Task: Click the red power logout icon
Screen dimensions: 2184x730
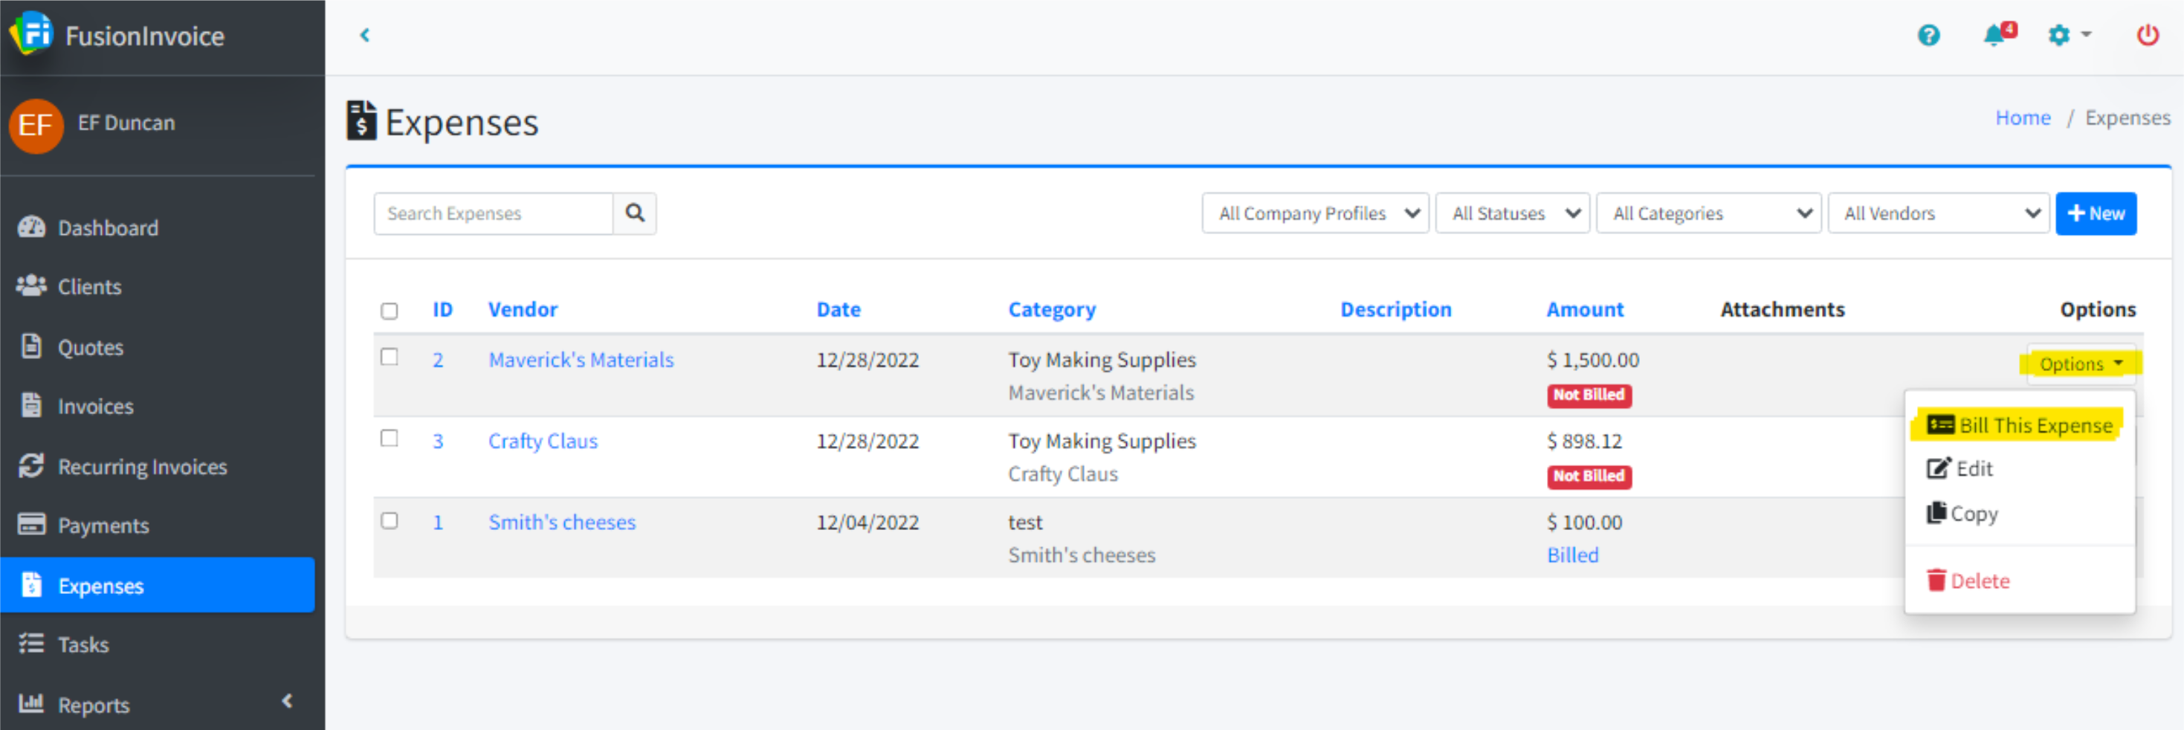Action: click(2147, 36)
